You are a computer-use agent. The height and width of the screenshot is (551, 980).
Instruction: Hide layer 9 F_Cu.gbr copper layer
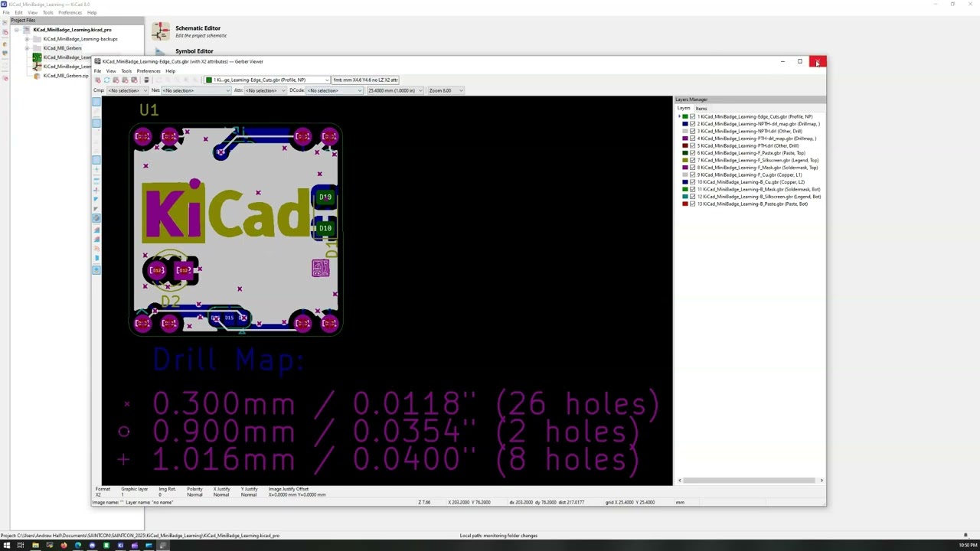pyautogui.click(x=693, y=175)
